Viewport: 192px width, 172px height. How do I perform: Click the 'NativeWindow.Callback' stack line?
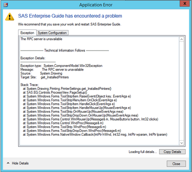tap(95, 134)
